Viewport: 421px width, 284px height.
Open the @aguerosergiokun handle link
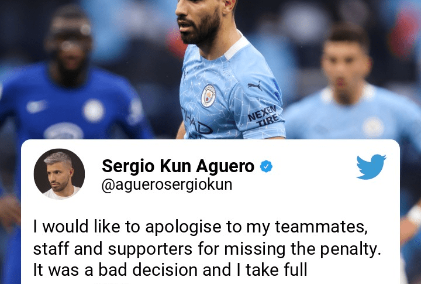[x=167, y=185]
